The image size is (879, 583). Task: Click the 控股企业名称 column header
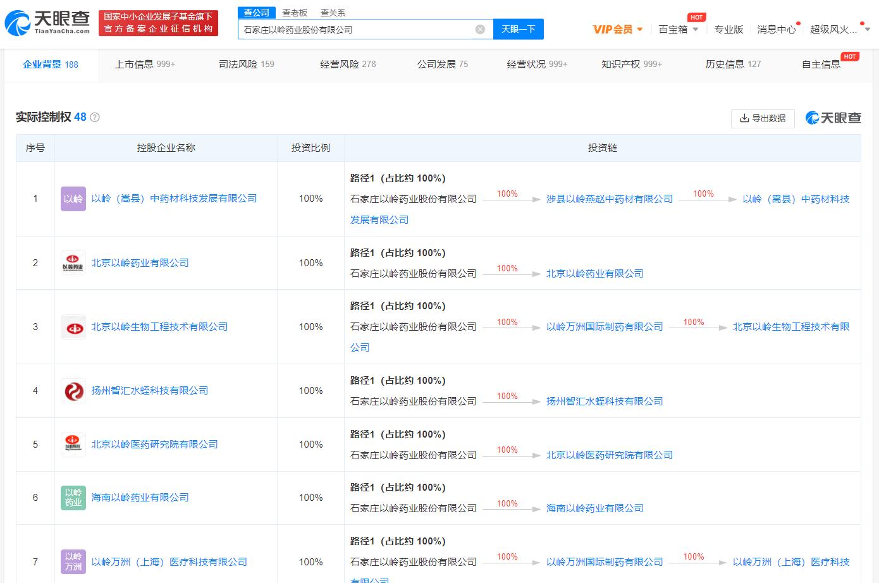pyautogui.click(x=166, y=148)
